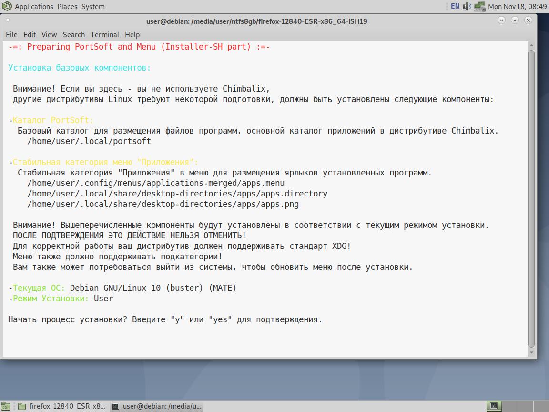The image size is (549, 412).
Task: Click the workspace switcher terminal thumbnail
Action: [494, 406]
